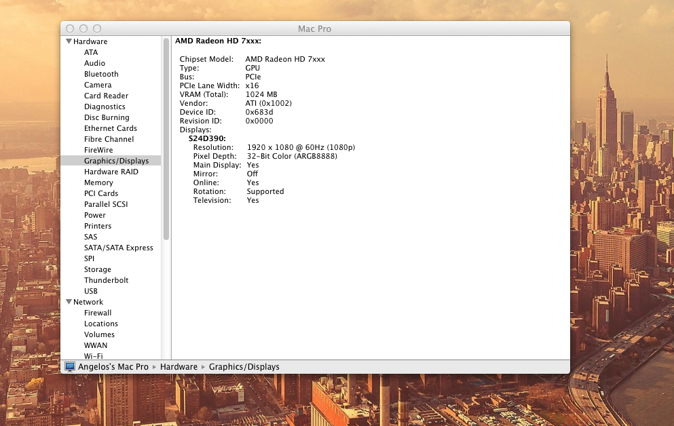The image size is (674, 426).
Task: Collapse the Hardware section triangle
Action: click(x=69, y=41)
